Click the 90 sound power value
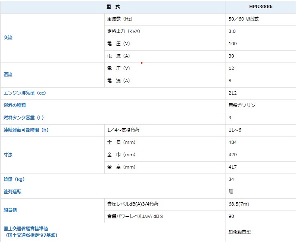 coord(231,216)
